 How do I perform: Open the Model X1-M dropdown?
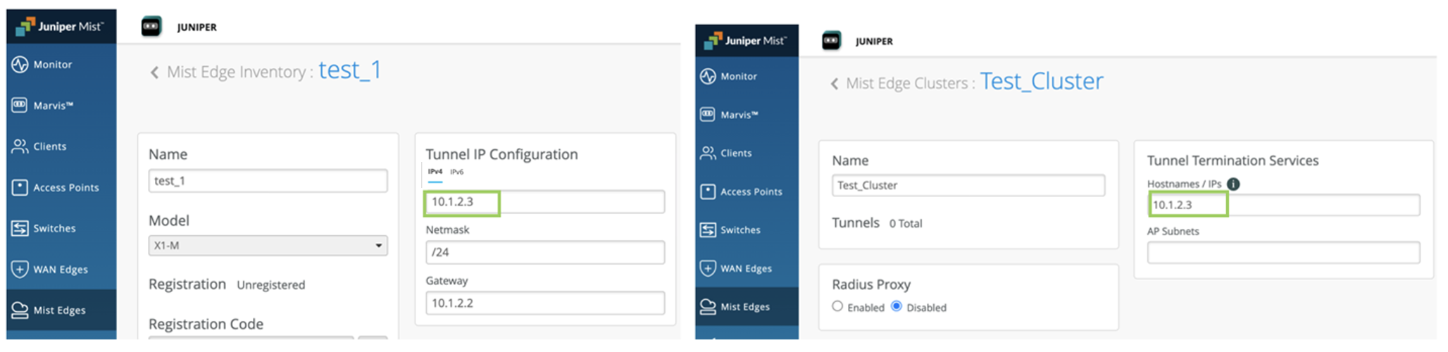268,246
